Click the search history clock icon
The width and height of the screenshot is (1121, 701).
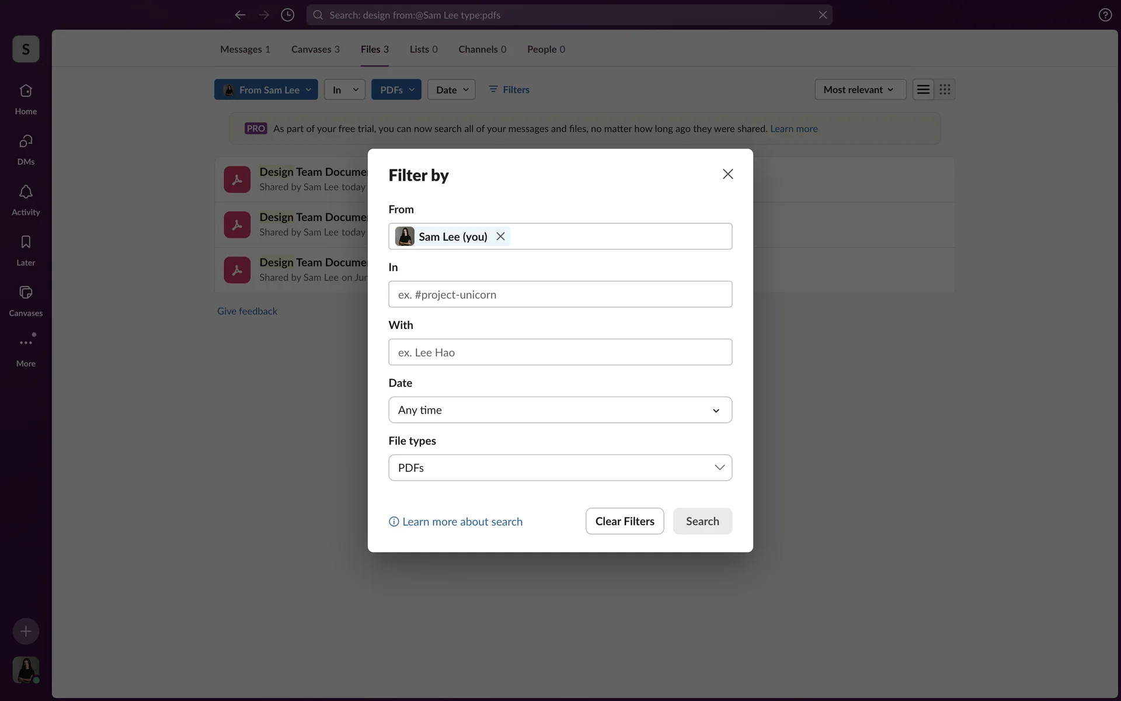pos(287,15)
